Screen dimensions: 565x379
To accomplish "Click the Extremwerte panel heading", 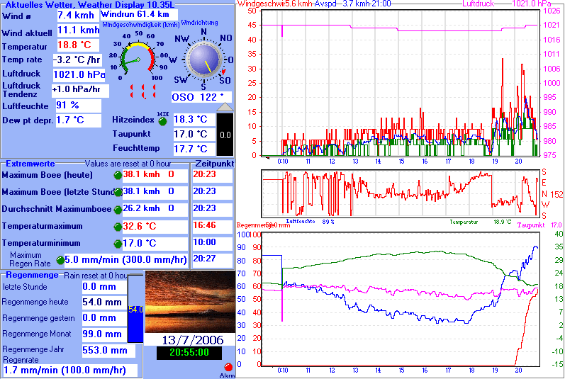I will pos(28,163).
